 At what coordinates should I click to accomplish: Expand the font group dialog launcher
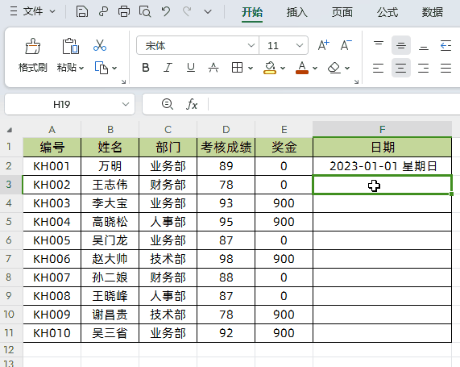pos(356,82)
